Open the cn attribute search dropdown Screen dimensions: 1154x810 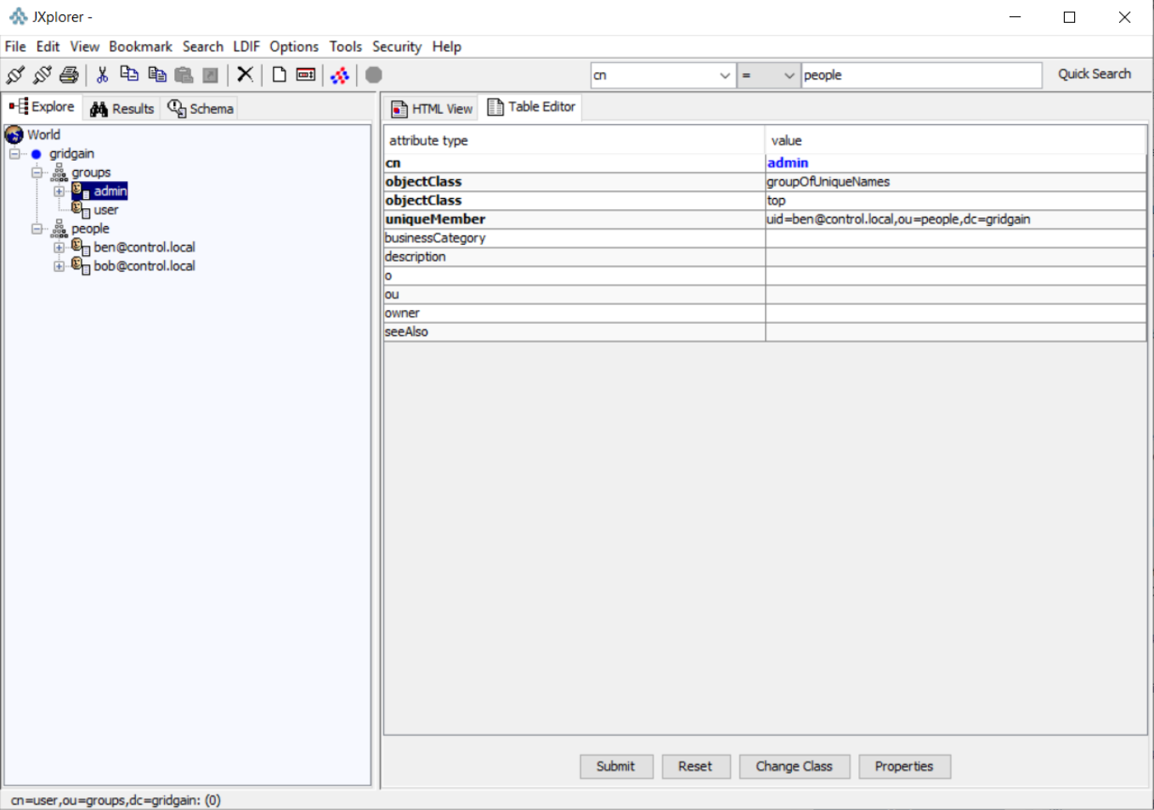pos(724,75)
